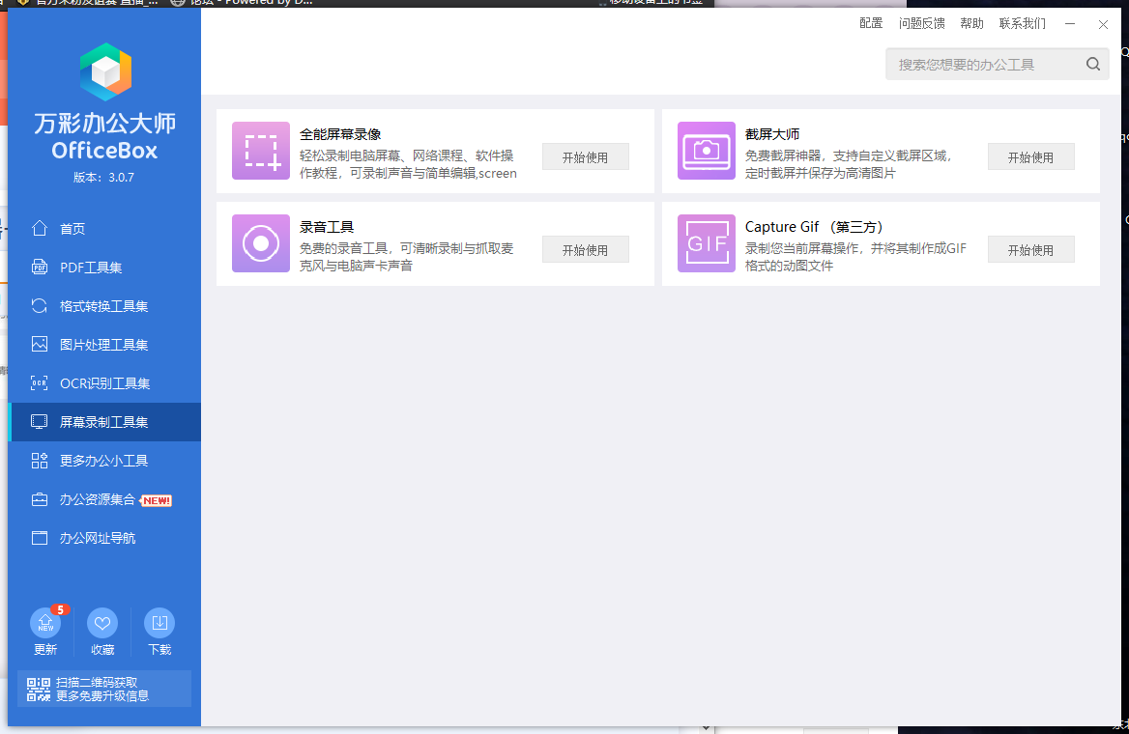This screenshot has height=734, width=1129.
Task: Click the 全能屏幕录像 purple icon
Action: [x=261, y=151]
